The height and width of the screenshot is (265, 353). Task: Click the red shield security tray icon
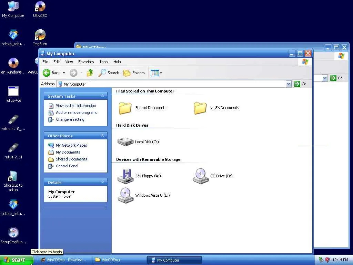coord(327,260)
